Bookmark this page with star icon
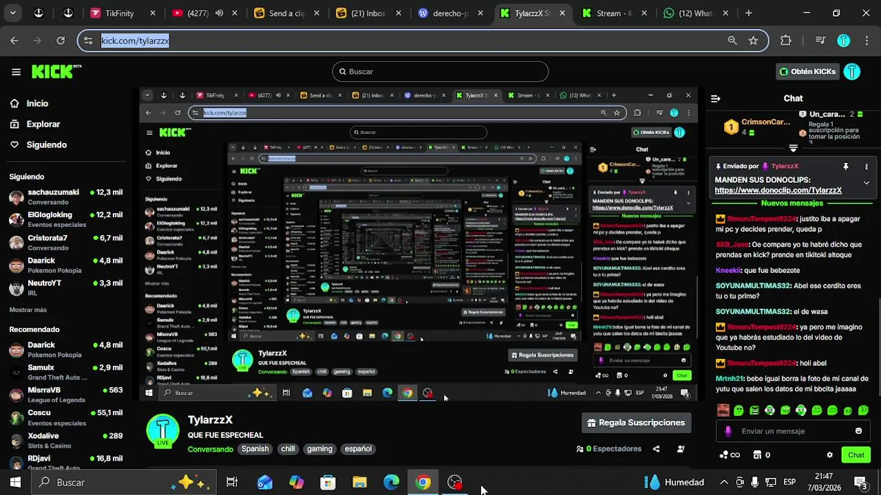This screenshot has width=881, height=495. click(753, 41)
